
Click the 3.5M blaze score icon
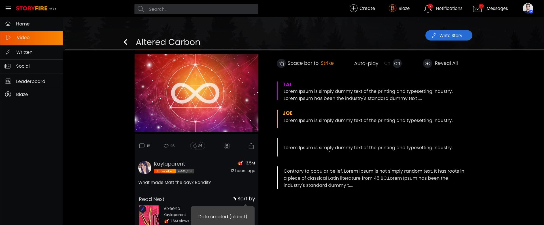(x=240, y=163)
